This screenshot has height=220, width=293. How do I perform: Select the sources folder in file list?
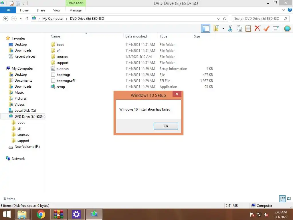click(62, 57)
